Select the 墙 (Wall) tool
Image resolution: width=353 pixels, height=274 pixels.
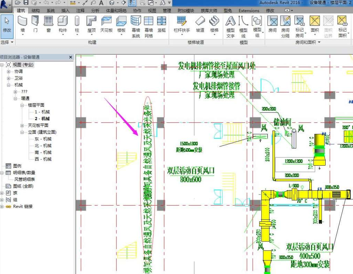[x=23, y=24]
